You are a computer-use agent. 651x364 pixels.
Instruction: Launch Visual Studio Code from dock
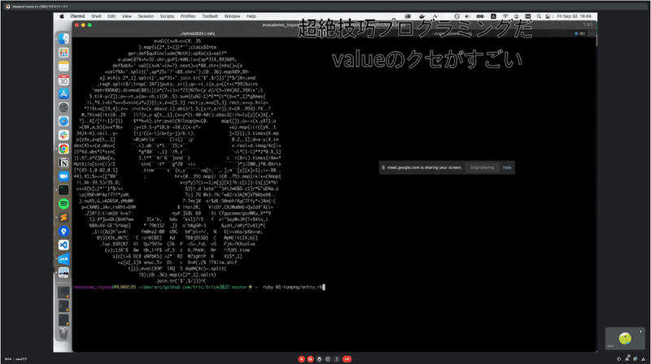(63, 245)
